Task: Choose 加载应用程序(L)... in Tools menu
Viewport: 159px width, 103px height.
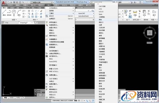Action: [60, 54]
